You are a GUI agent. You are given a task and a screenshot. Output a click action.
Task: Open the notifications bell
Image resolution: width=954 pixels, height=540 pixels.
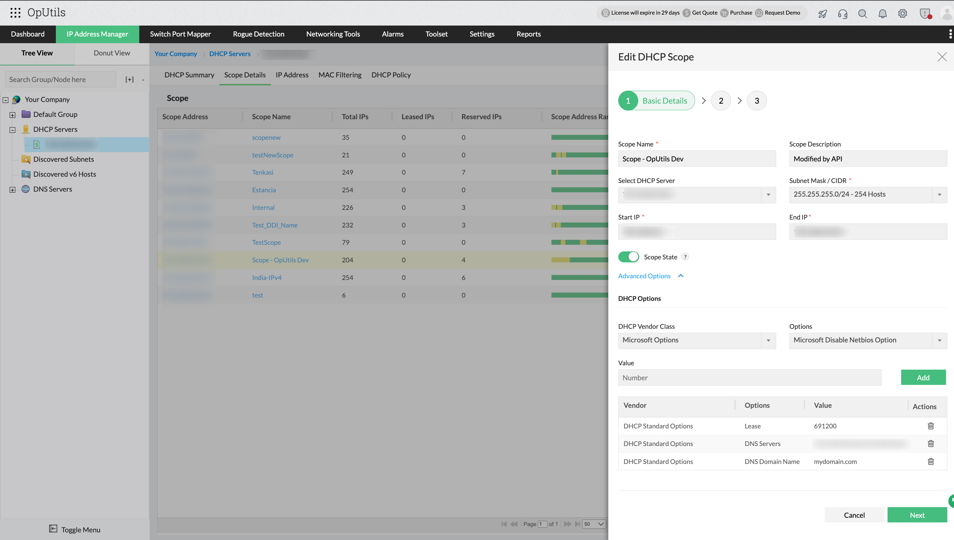883,13
